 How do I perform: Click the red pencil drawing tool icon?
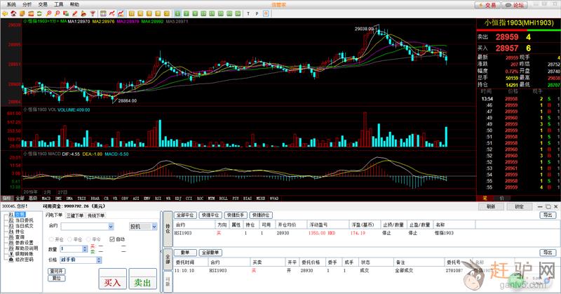tap(74, 13)
